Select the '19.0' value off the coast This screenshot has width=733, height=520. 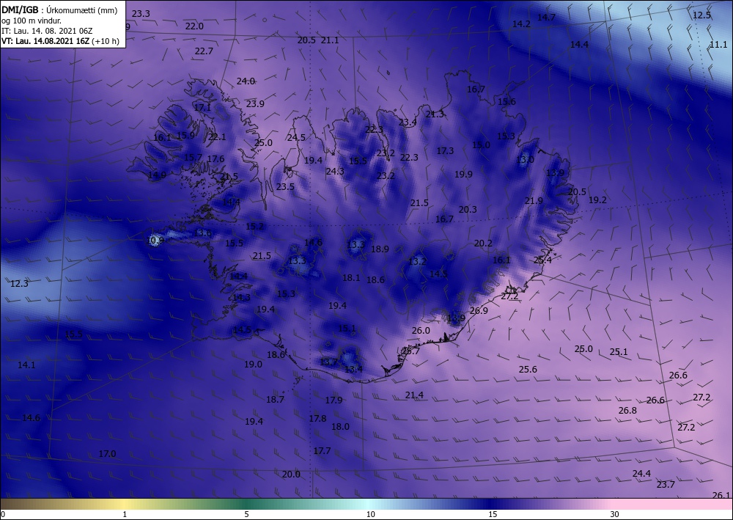point(253,364)
